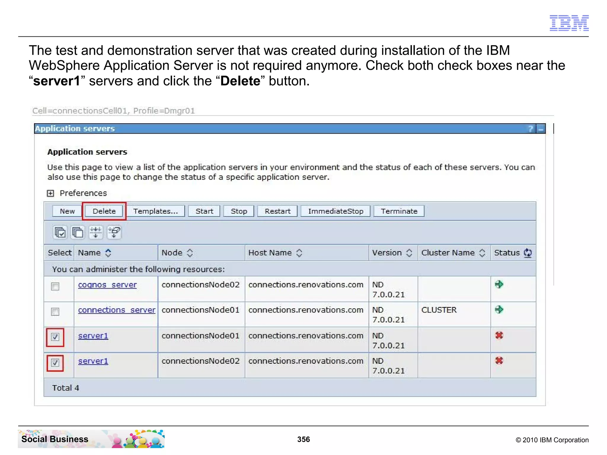The height and width of the screenshot is (455, 607).
Task: Check the connections_server checkbox
Action: pyautogui.click(x=55, y=312)
